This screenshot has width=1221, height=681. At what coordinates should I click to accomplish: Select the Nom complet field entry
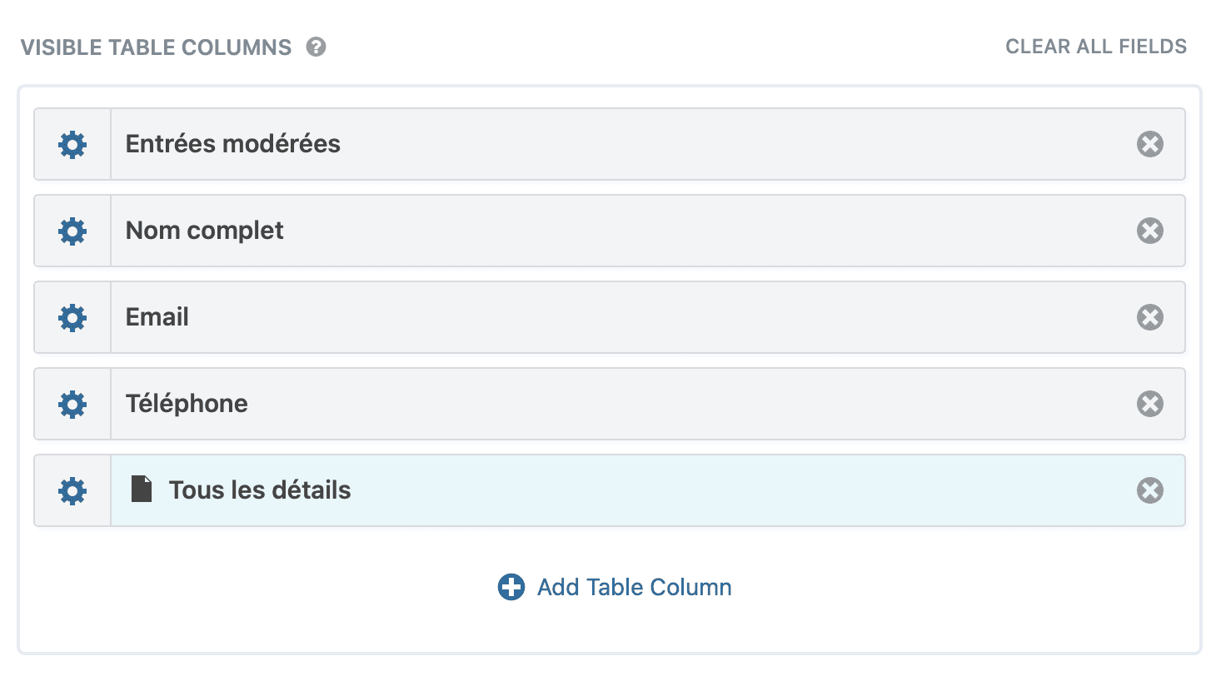pyautogui.click(x=204, y=231)
